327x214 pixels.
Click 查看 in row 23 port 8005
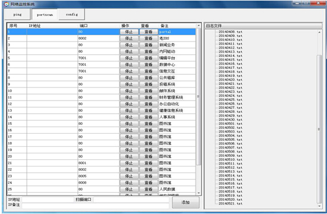[149, 176]
